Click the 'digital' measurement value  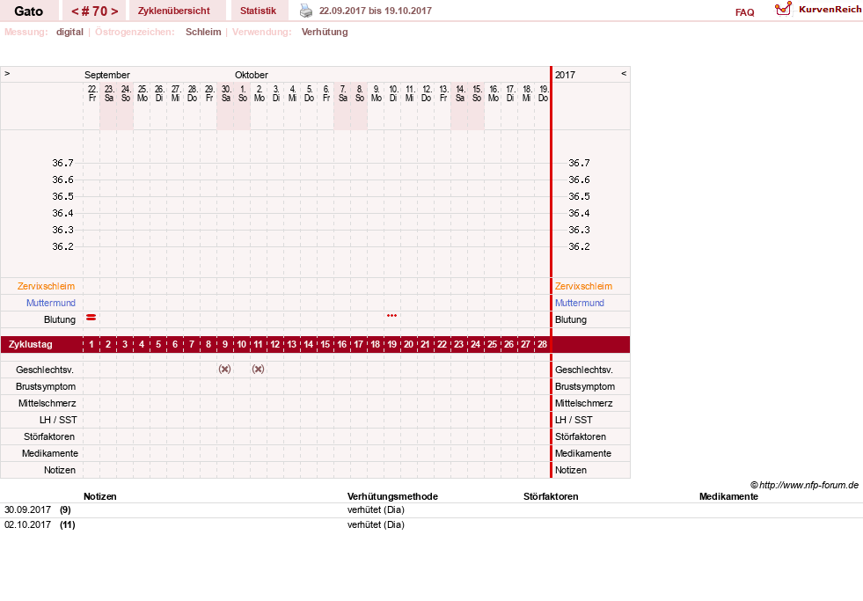point(69,32)
